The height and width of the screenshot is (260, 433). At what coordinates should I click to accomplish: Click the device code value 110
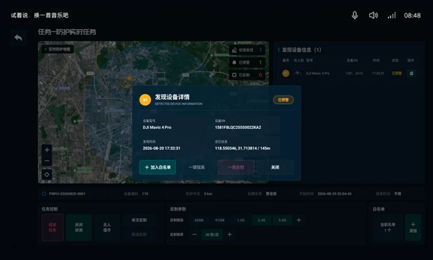click(x=145, y=194)
